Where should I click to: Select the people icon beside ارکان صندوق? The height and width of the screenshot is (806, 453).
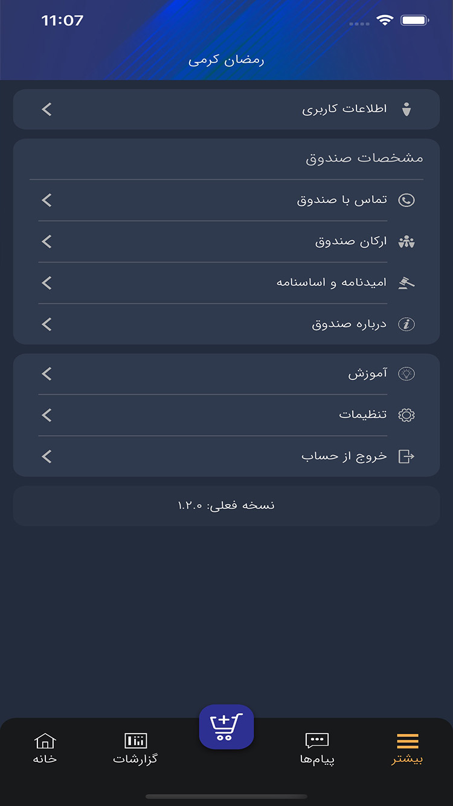[406, 241]
